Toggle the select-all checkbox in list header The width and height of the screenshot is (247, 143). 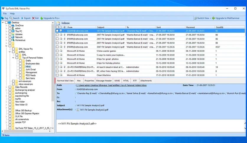click(x=57, y=27)
